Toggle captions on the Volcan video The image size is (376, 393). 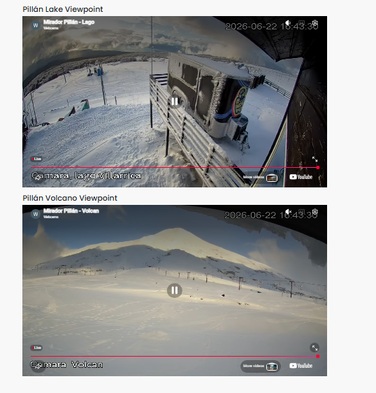tap(302, 212)
